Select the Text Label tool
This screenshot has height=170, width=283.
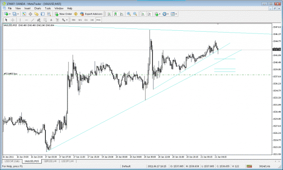pos(57,20)
